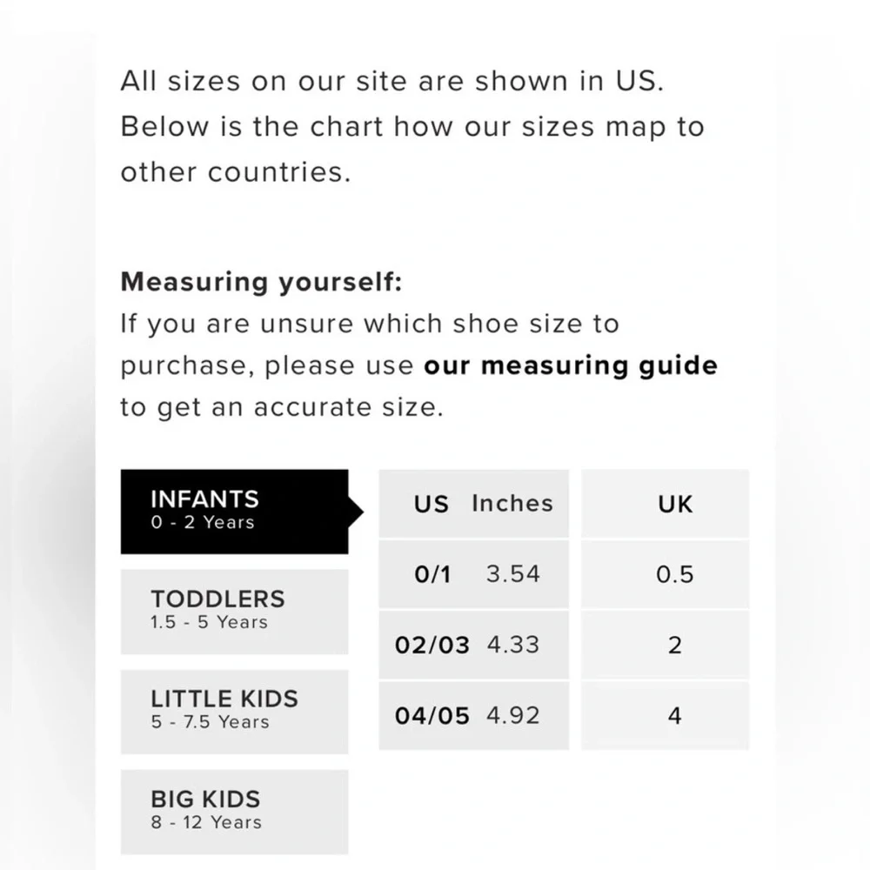
Task: Open the LITTLE KIDS size tab
Action: coord(234,710)
